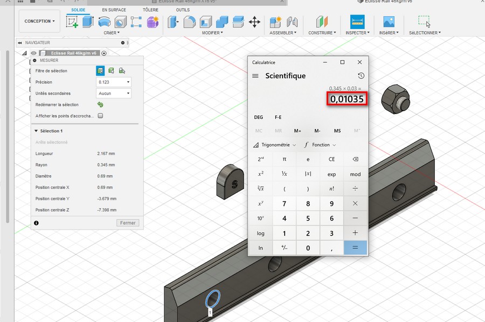Enable the Afficher les points d'accrochage checkbox
Viewport: 485px width, 322px height.
click(x=100, y=116)
